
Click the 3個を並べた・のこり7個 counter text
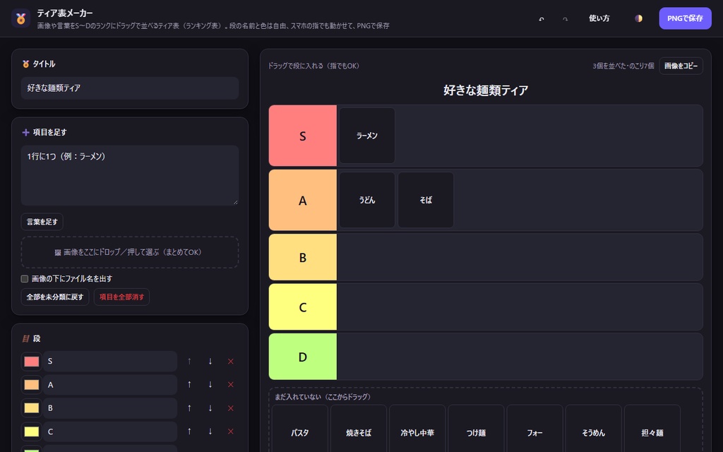pos(623,66)
